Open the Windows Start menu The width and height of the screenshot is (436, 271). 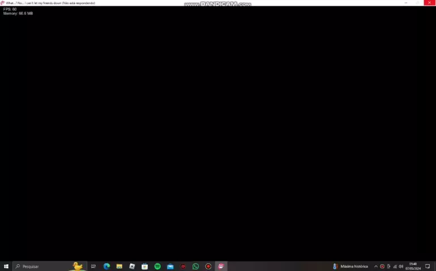point(6,266)
